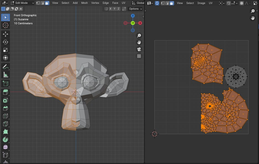The width and height of the screenshot is (259, 164).
Task: Click the 3D viewport pan hand icon
Action: pyautogui.click(x=139, y=42)
